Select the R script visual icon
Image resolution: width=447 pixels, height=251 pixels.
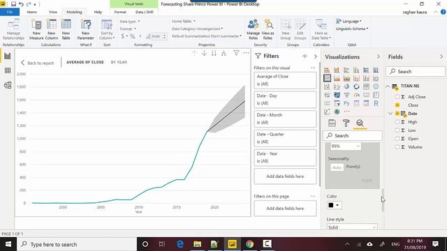[x=376, y=103]
